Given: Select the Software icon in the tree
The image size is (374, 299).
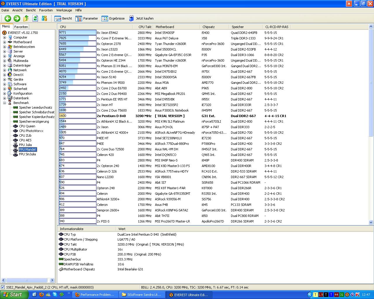Looking at the screenshot, I should [10, 84].
